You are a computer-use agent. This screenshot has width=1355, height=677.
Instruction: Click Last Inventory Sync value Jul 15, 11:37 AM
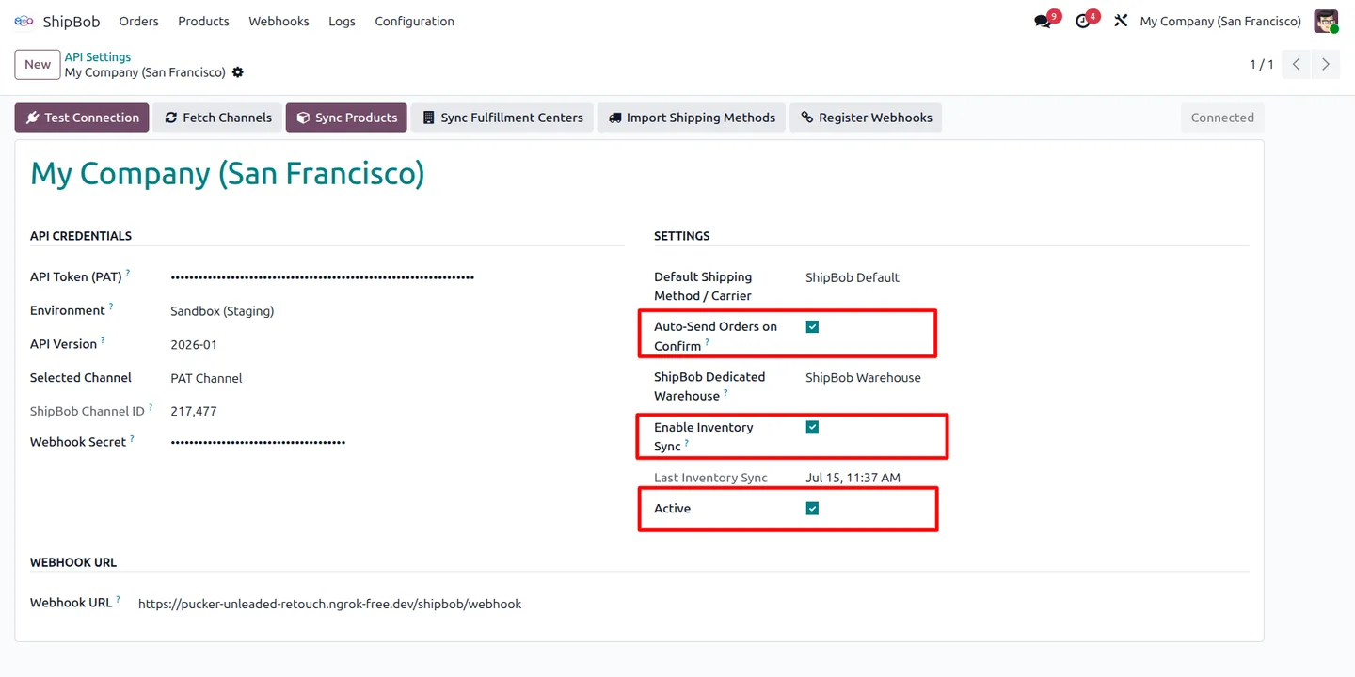(853, 478)
